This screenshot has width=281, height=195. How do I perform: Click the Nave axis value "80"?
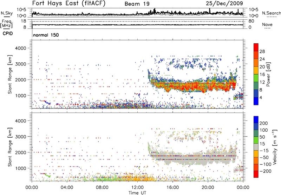(251, 21)
